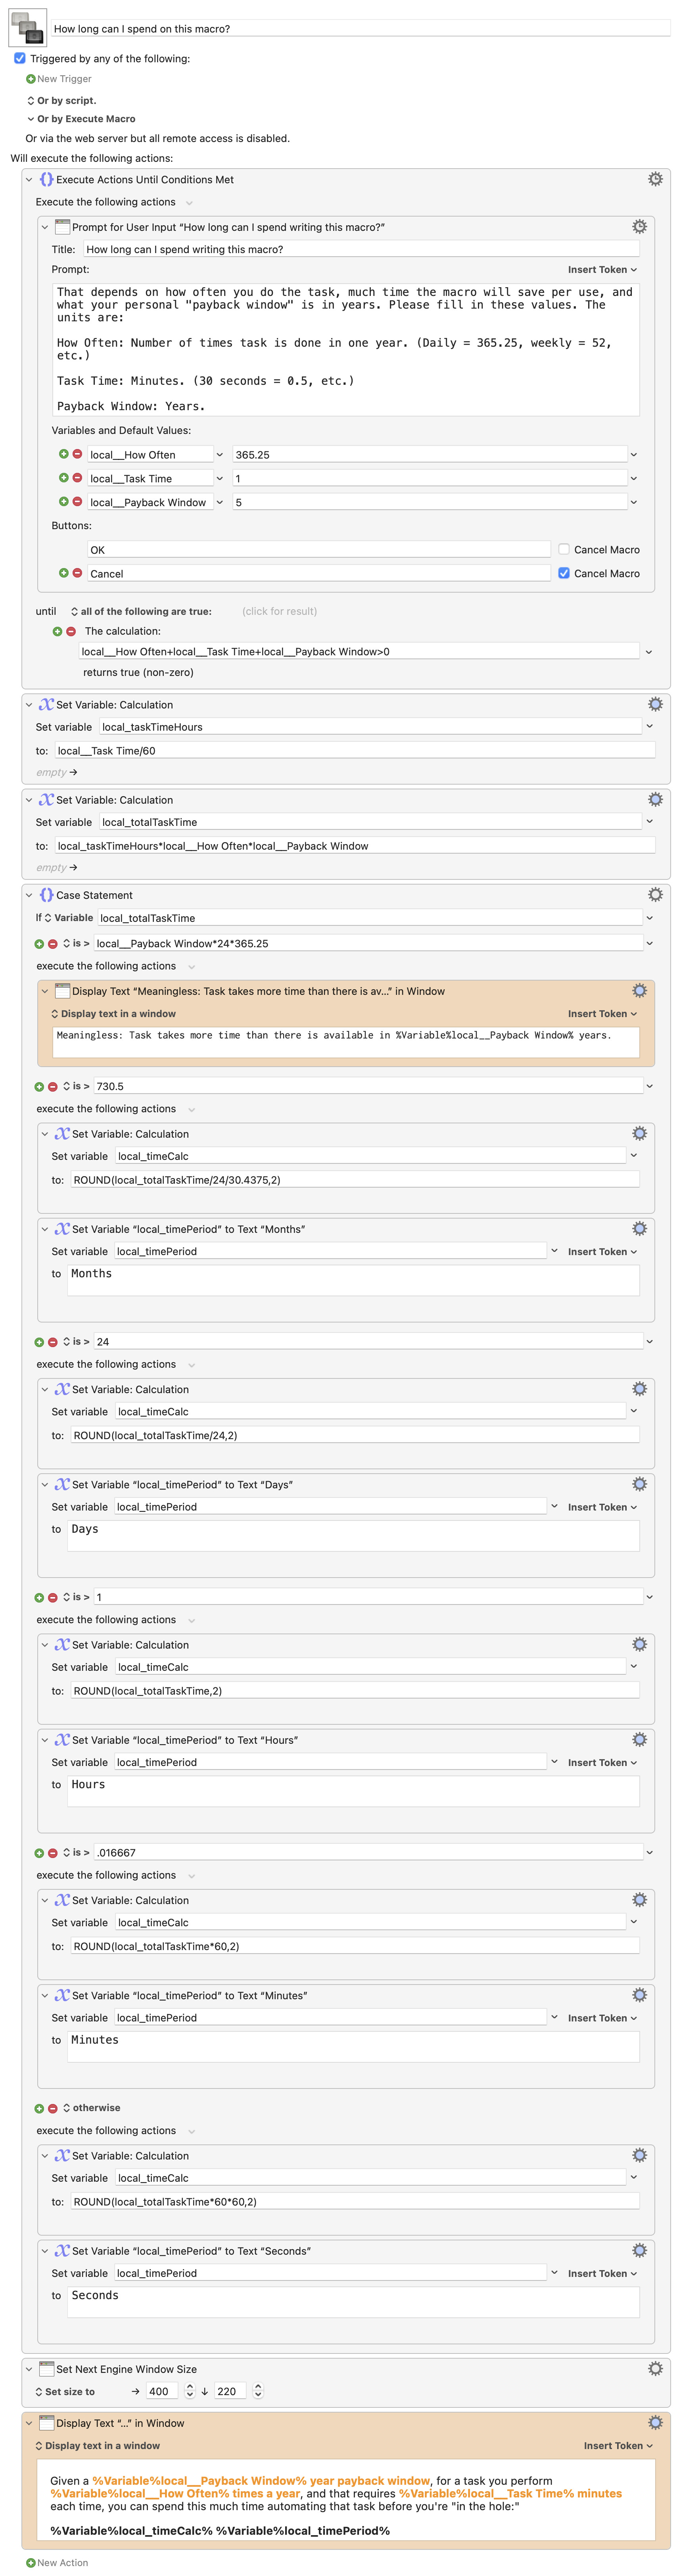Remove the local__How Often variable row

[x=77, y=454]
